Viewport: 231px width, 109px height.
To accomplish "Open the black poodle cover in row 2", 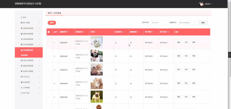I will pos(97,56).
